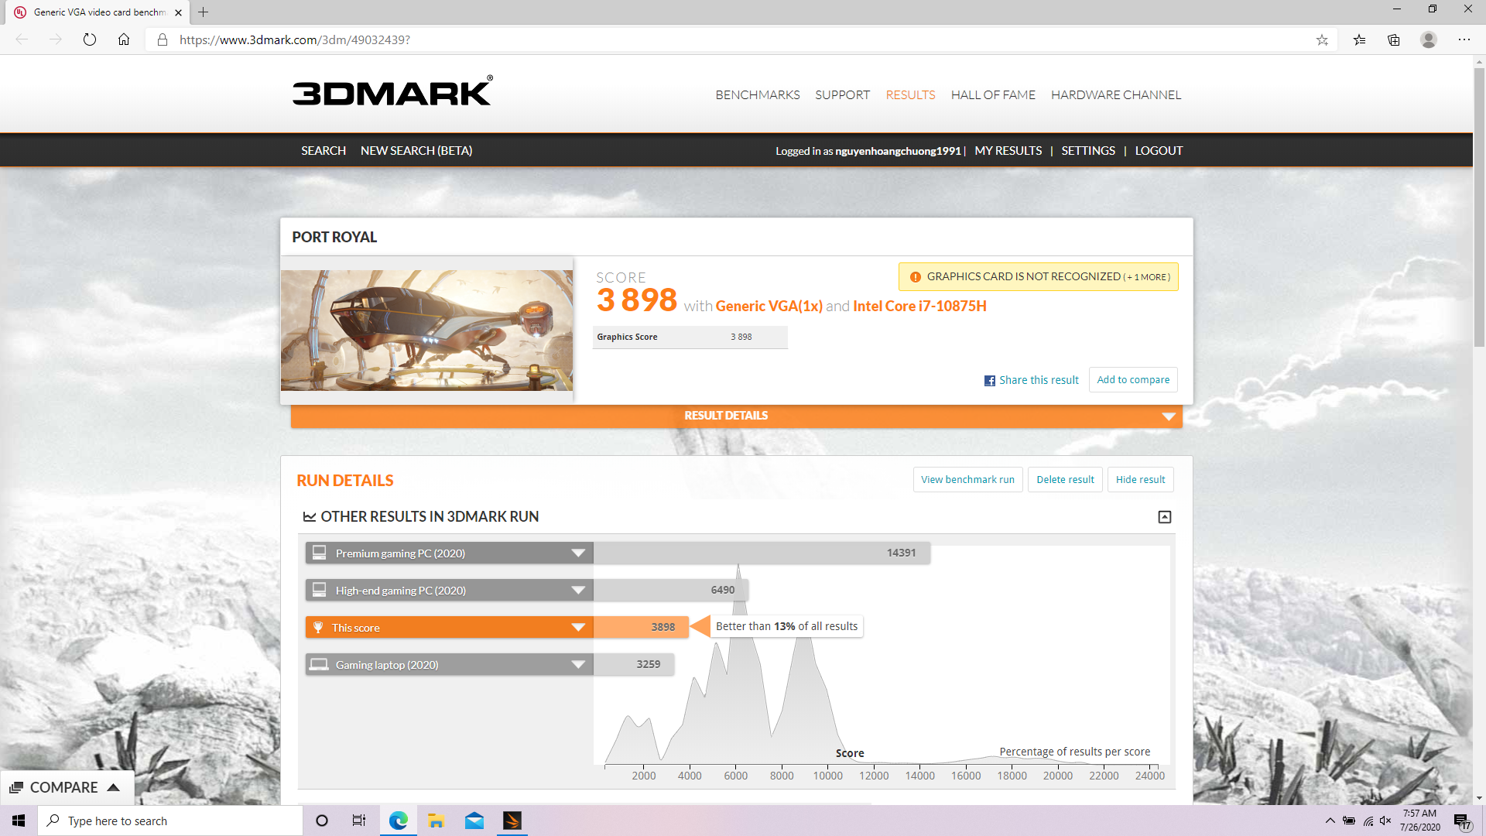Open RESULTS menu
Screen dimensions: 1486x836
(910, 94)
